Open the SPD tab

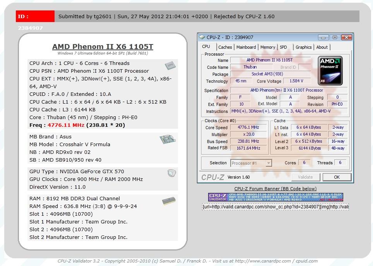(x=283, y=47)
